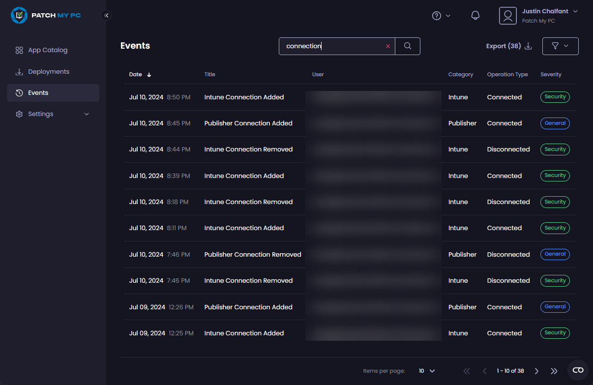Open the filter funnel dropdown
Viewport: 593px width, 385px height.
pos(560,46)
